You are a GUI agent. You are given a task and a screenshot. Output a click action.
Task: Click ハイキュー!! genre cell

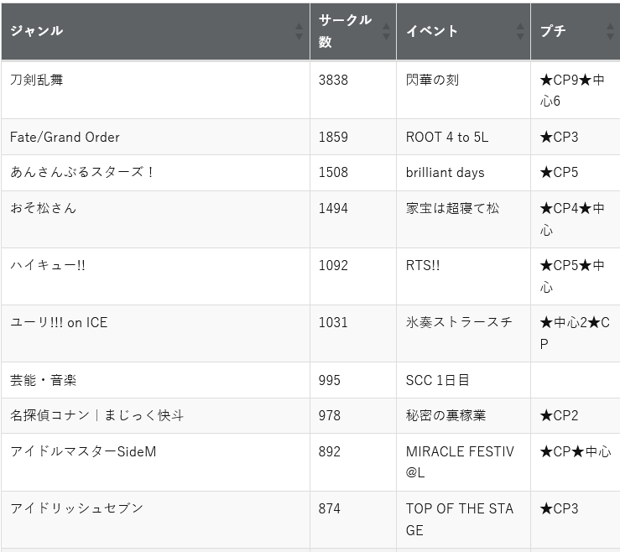pos(156,276)
